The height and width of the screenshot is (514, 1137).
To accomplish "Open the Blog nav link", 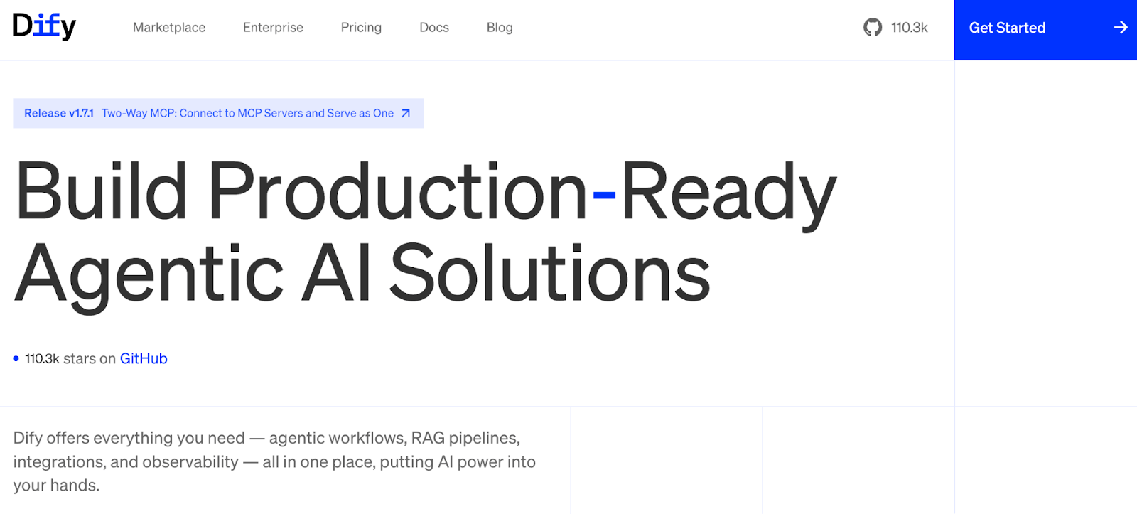I will (500, 28).
